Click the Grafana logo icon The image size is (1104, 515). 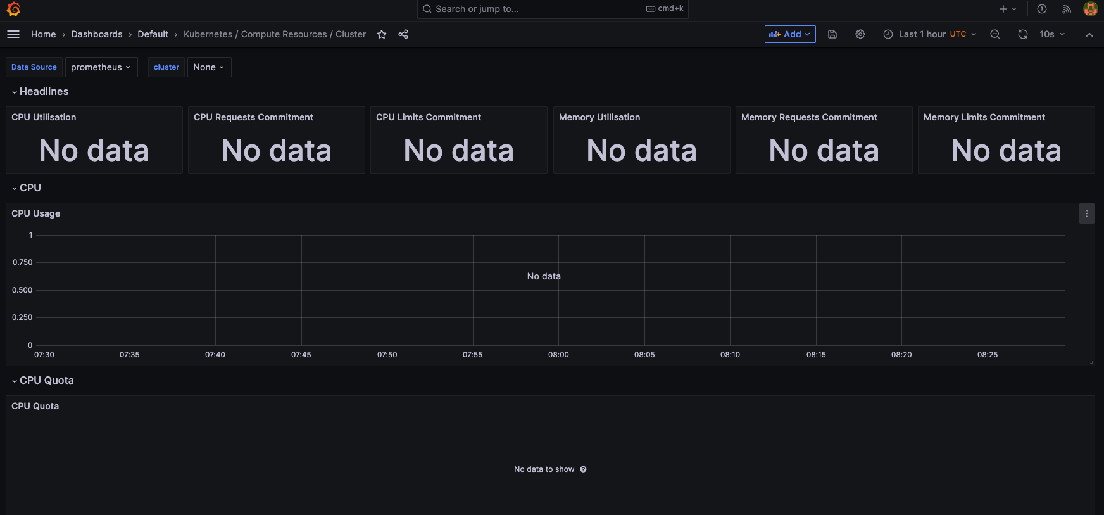13,9
